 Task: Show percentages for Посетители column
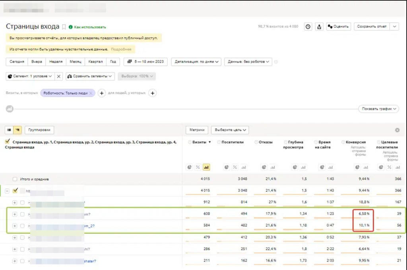[x=235, y=167]
